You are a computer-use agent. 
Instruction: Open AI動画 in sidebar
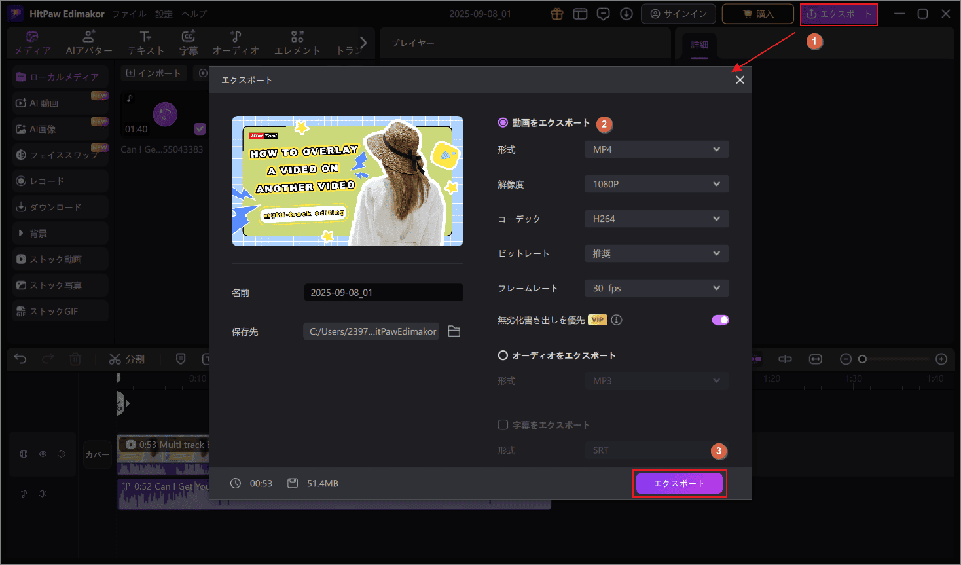[60, 103]
